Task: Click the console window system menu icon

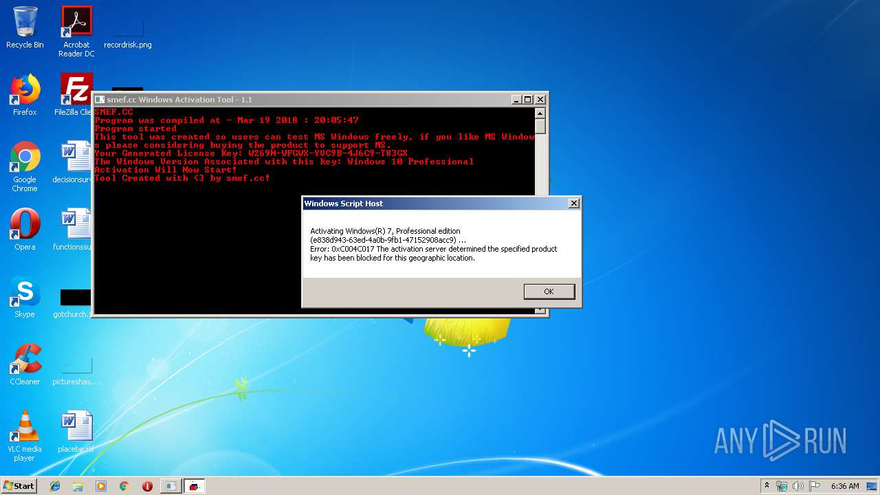Action: 100,100
